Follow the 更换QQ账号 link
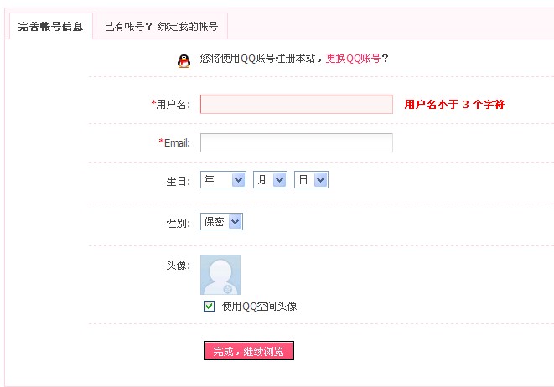The width and height of the screenshot is (554, 387). point(353,59)
